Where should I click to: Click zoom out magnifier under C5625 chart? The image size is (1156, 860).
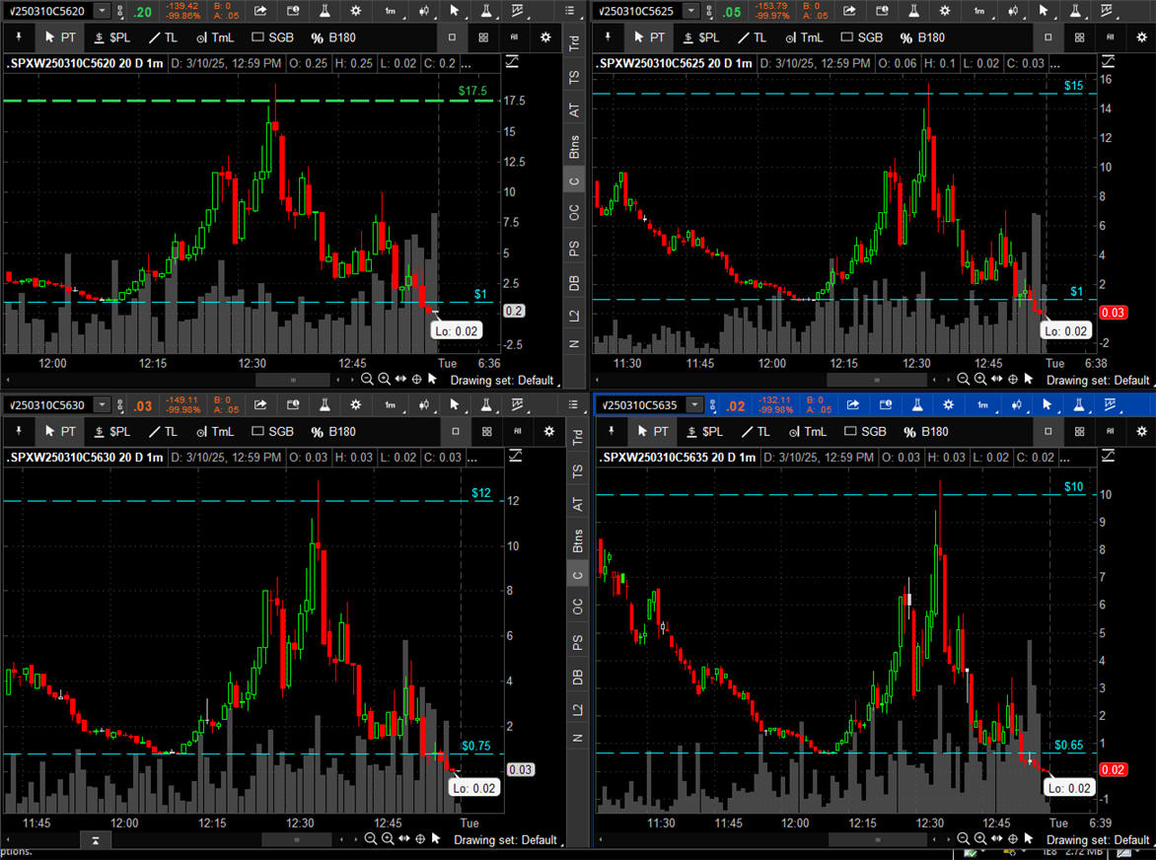tap(963, 379)
